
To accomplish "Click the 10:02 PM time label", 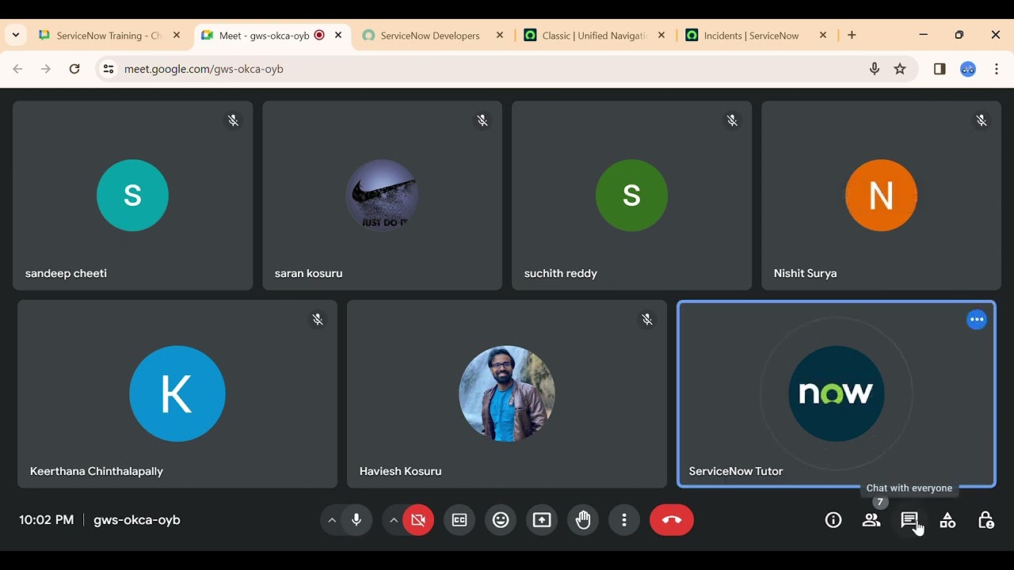I will 47,520.
